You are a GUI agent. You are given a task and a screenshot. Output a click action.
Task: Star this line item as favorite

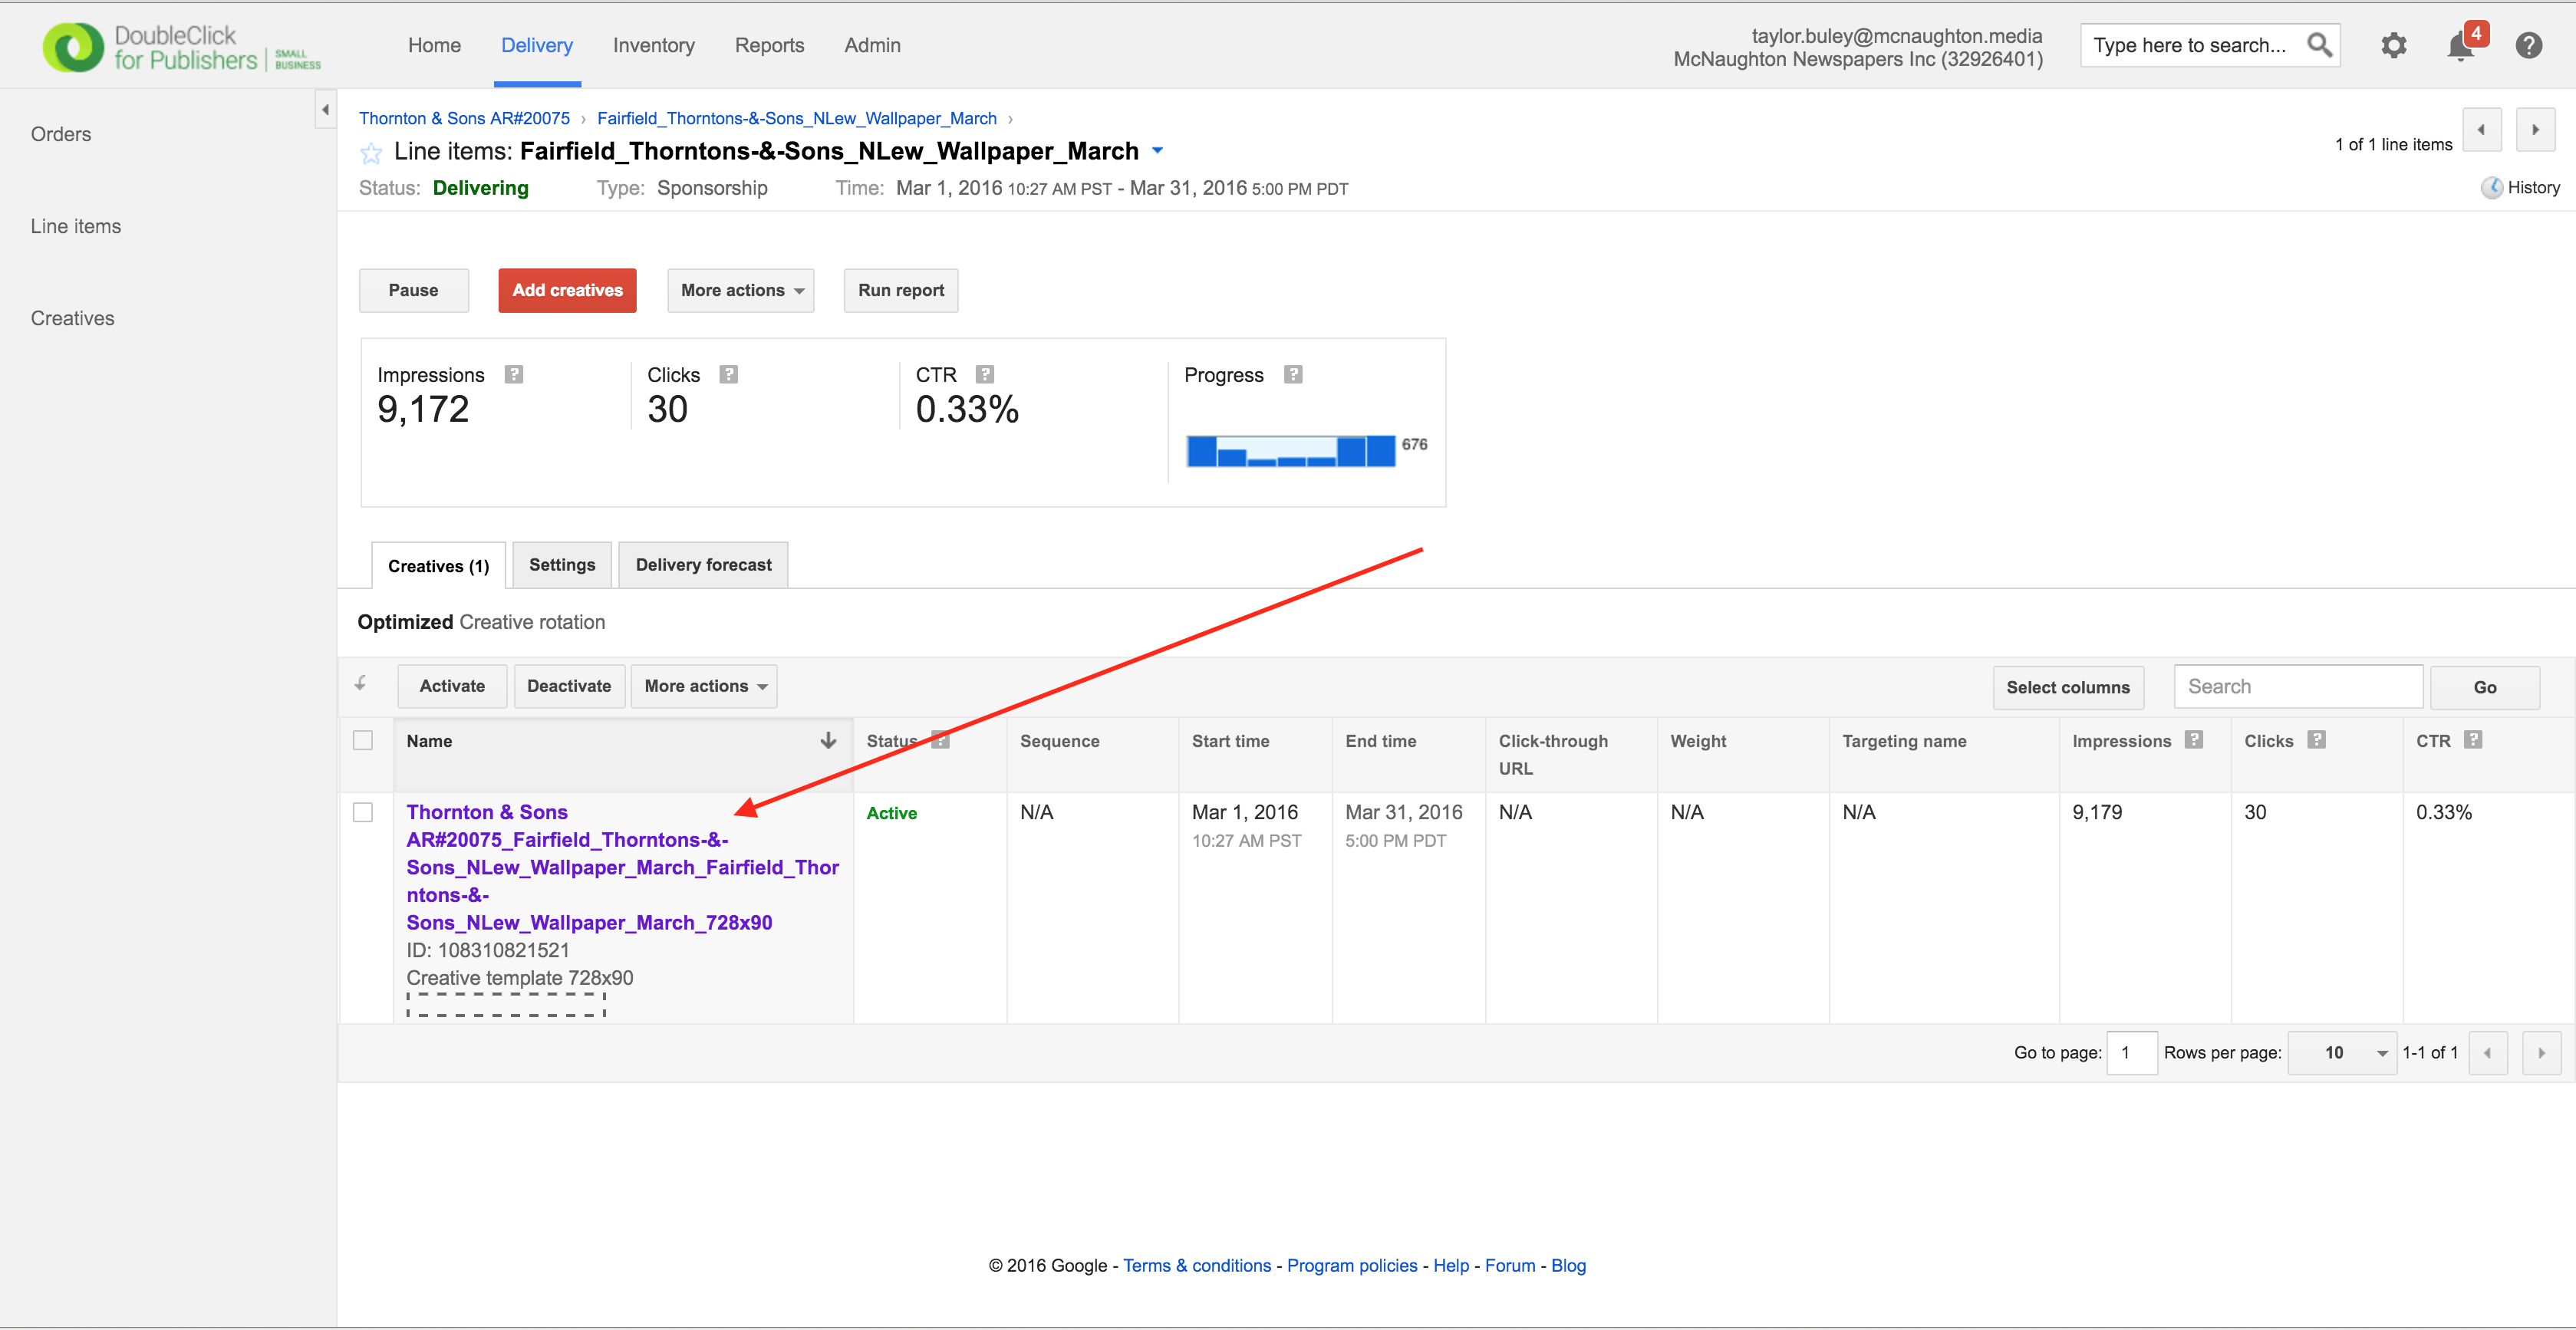(x=371, y=153)
